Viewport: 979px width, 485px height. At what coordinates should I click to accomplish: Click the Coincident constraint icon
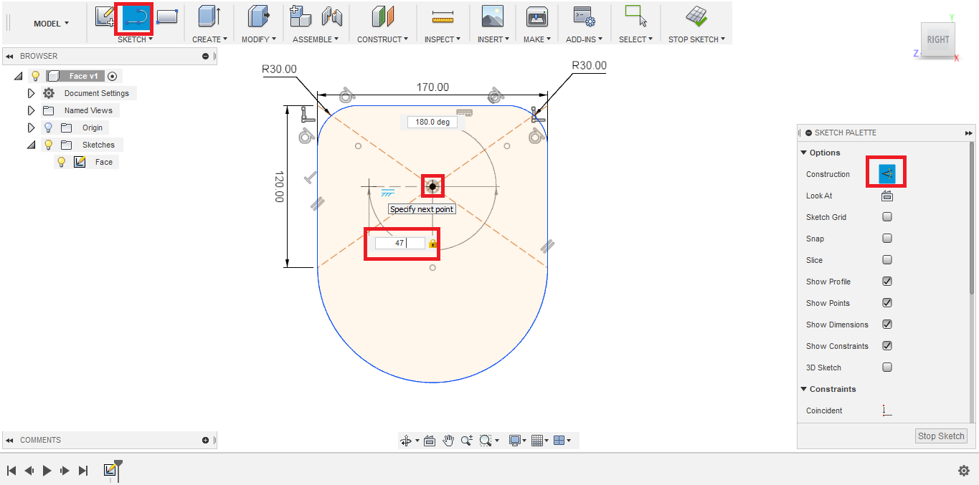click(x=887, y=410)
